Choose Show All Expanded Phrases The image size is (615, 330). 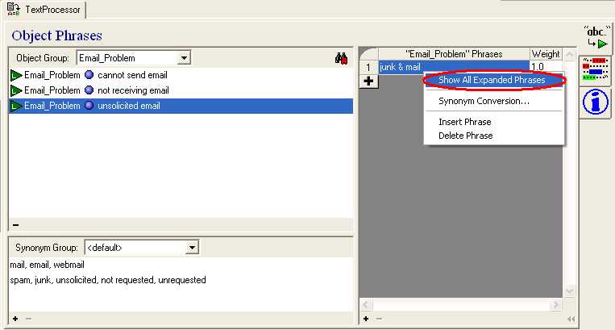point(492,80)
